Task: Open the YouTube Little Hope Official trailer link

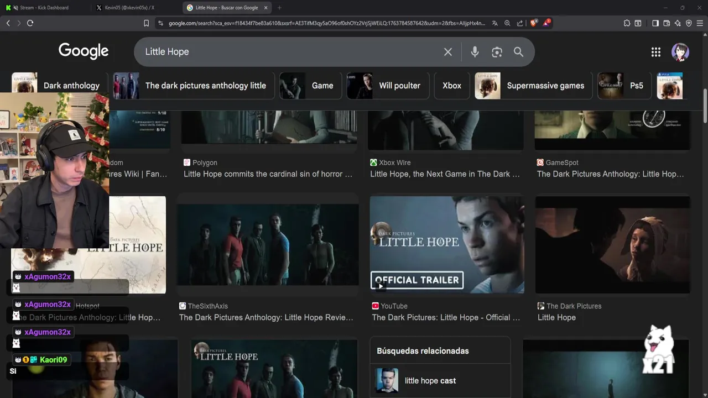Action: point(446,318)
